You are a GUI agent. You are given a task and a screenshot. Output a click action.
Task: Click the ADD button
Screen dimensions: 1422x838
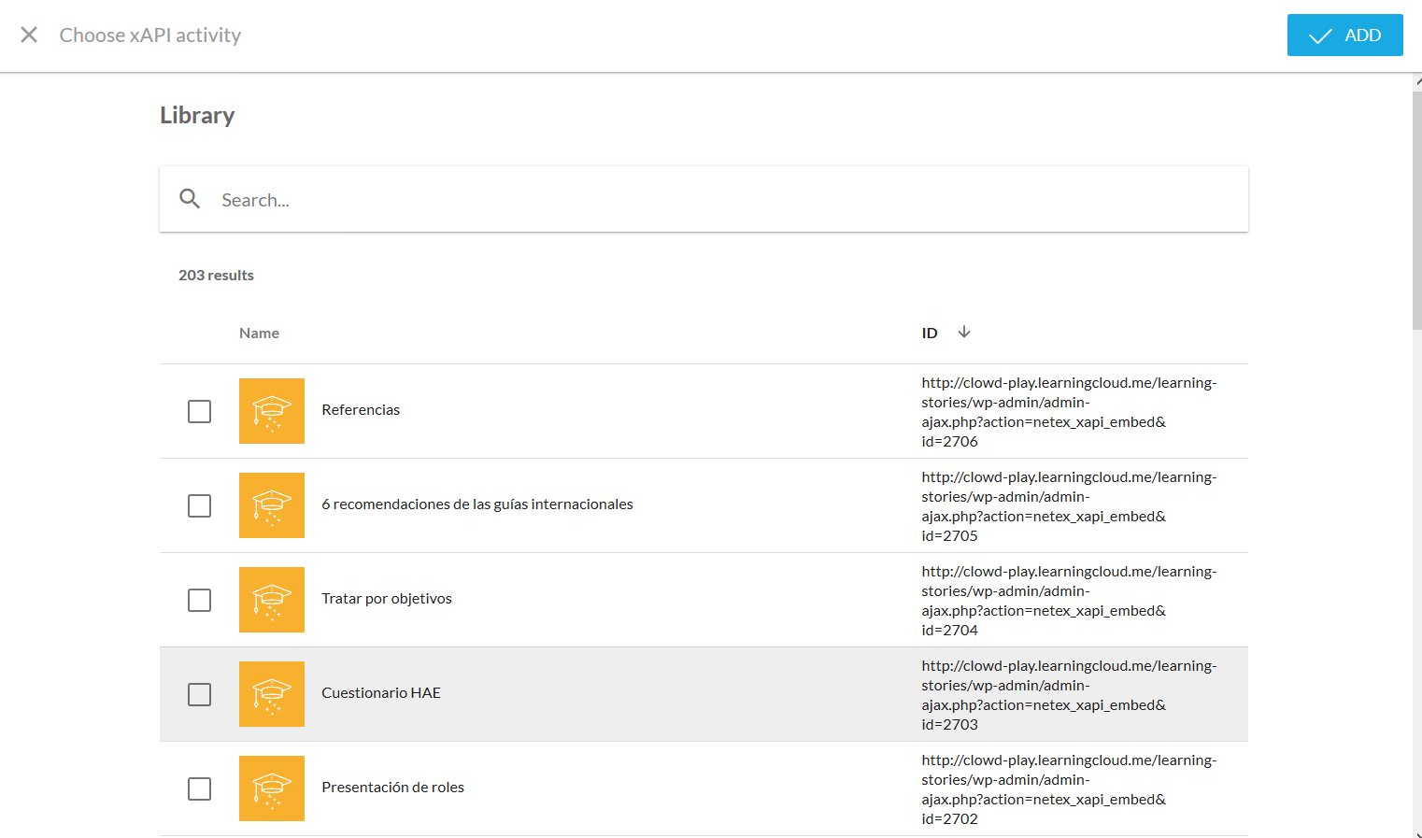pyautogui.click(x=1344, y=35)
